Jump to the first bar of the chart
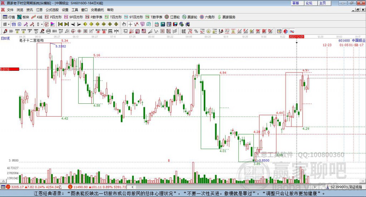Viewport: 366px width, 197px height. click(x=60, y=24)
